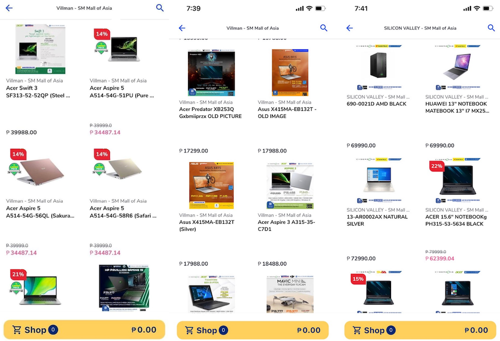Viewport: 500px width, 341px height.
Task: Open search in left Villman screen
Action: [160, 8]
